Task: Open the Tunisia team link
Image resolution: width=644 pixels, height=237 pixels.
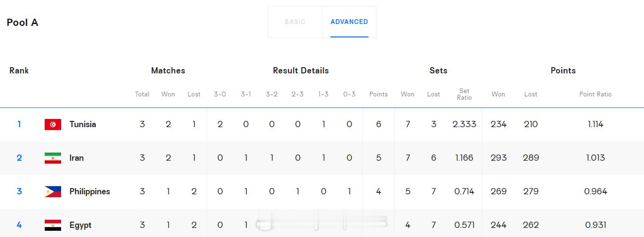Action: 83,124
